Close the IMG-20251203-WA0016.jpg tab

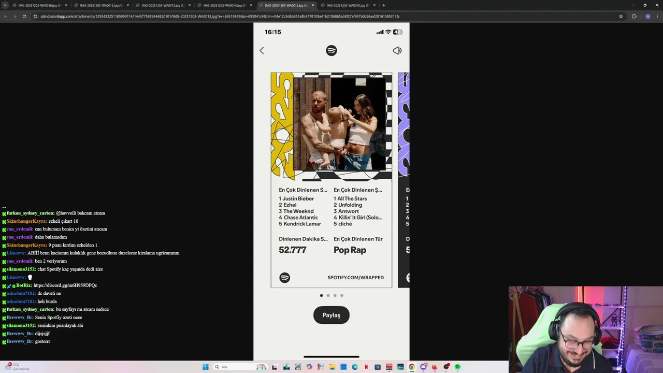click(x=66, y=5)
